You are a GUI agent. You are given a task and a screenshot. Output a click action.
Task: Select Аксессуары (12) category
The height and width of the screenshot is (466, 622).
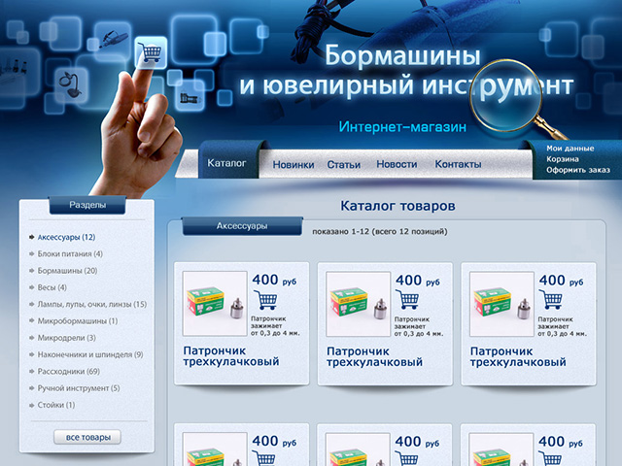coord(66,237)
